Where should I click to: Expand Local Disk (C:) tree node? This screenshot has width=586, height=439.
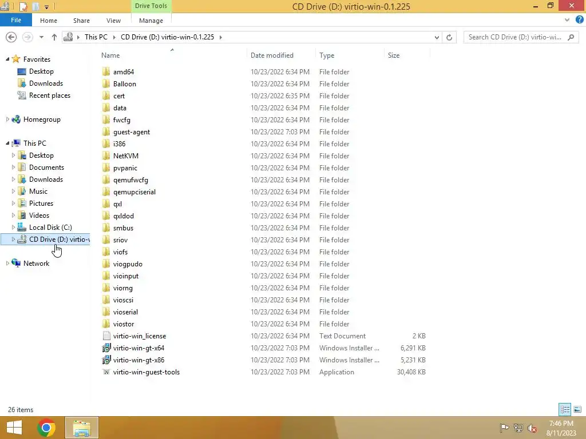(14, 227)
